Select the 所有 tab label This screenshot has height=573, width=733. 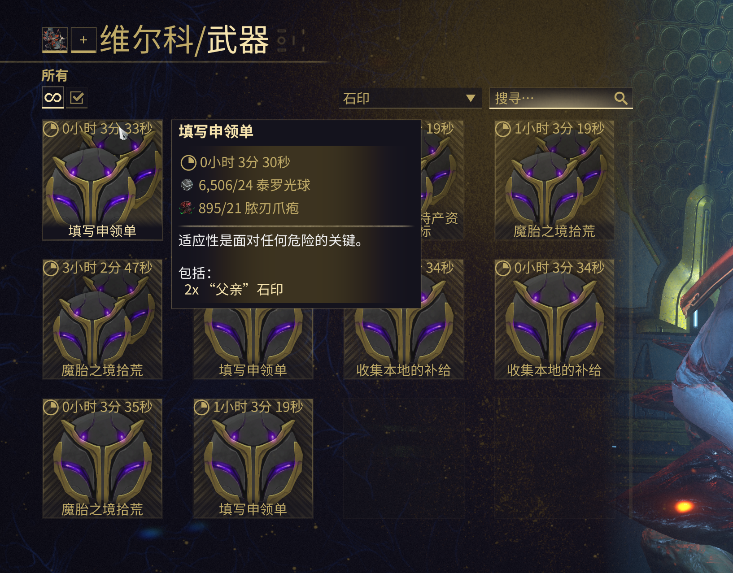[x=54, y=75]
